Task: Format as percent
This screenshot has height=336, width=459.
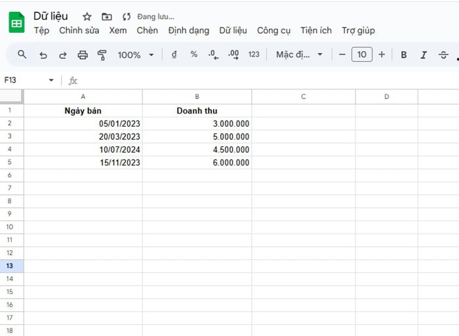Action: (x=194, y=54)
